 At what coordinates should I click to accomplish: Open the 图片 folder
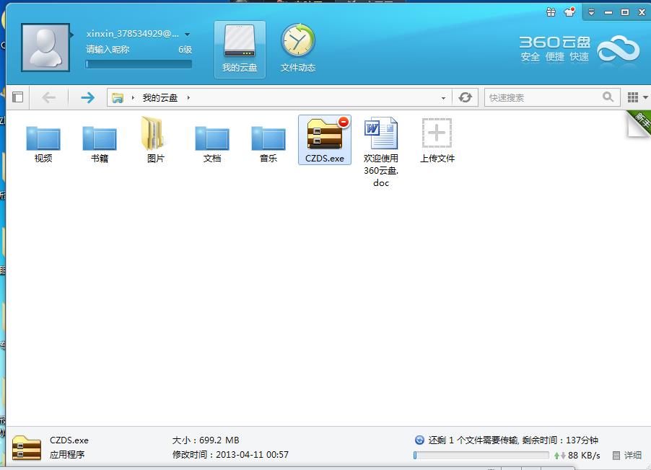156,141
